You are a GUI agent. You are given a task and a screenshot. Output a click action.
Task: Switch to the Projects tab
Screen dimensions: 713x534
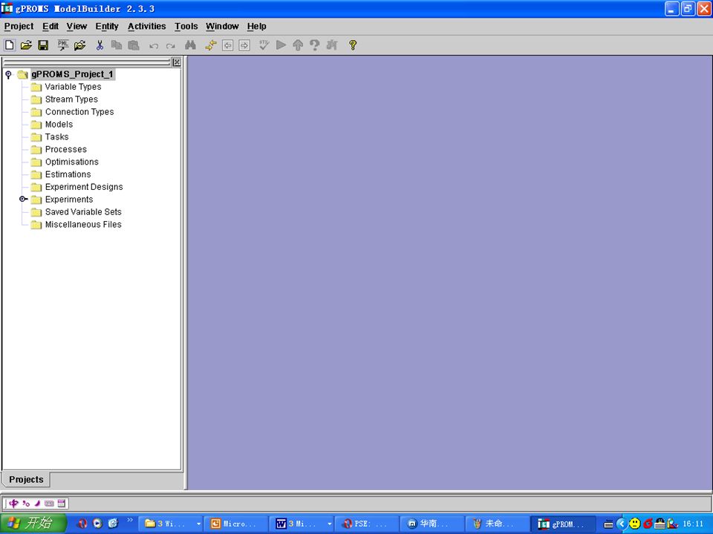coord(26,480)
